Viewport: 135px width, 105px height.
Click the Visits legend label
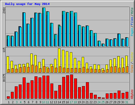(132, 57)
